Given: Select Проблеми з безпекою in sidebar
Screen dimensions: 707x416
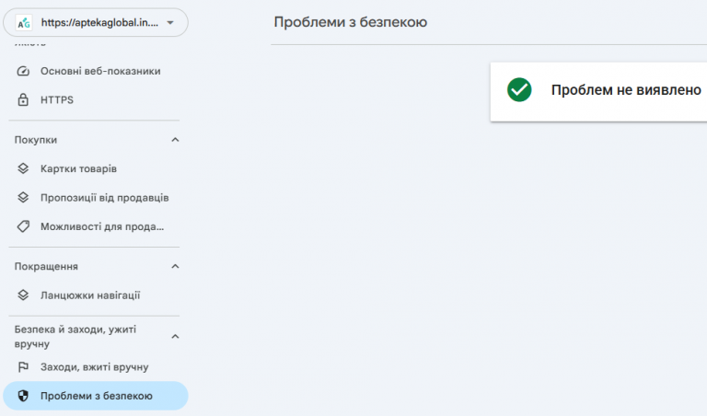Looking at the screenshot, I should tap(96, 396).
